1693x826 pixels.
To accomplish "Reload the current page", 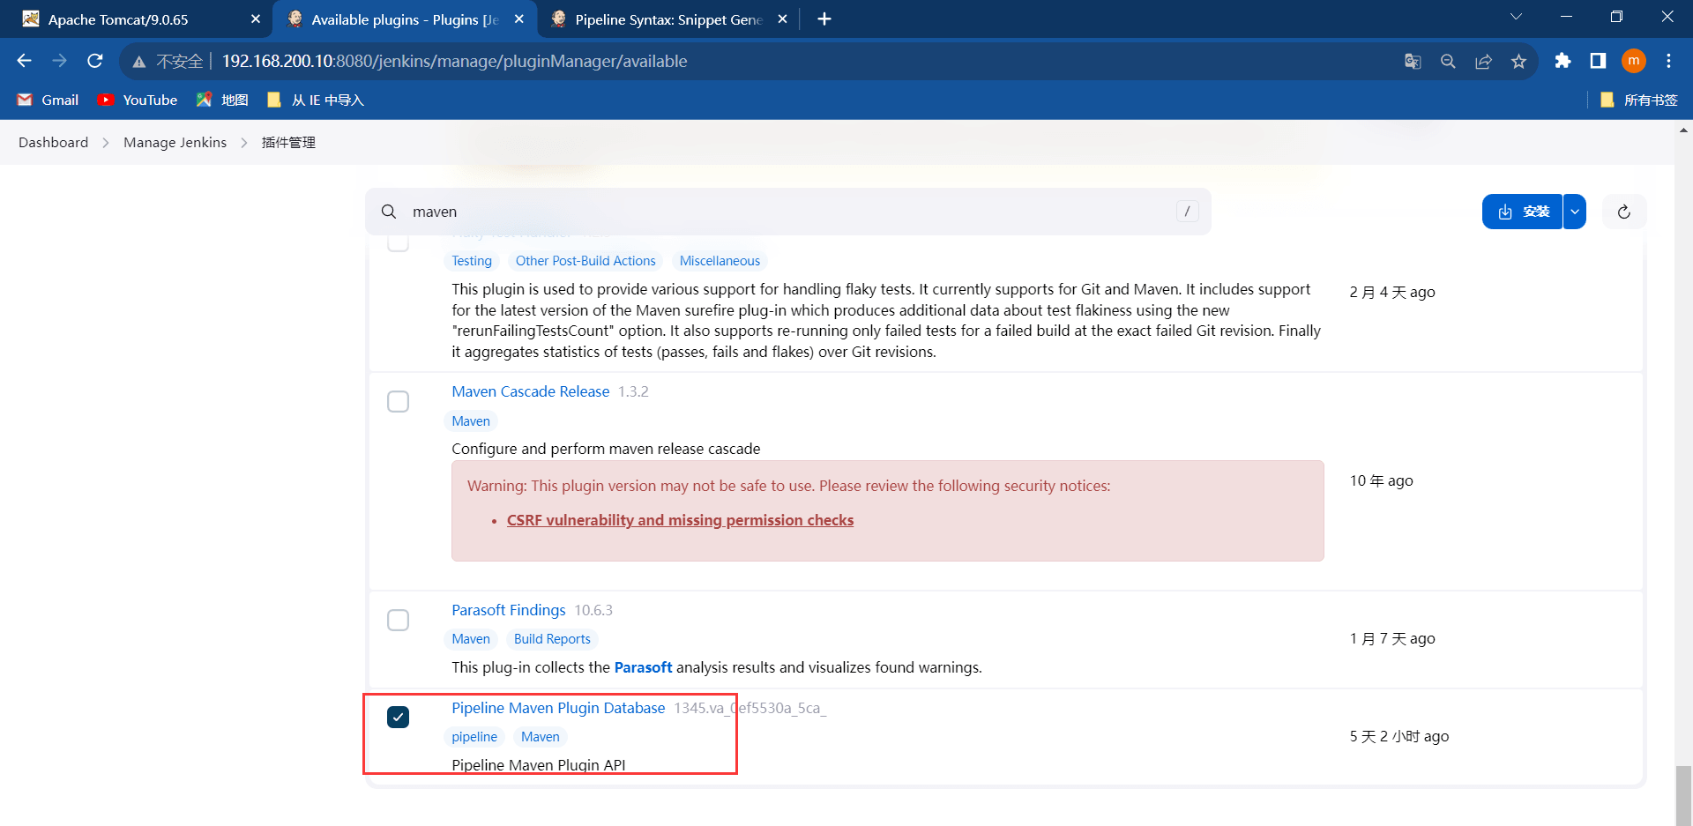I will 95,61.
